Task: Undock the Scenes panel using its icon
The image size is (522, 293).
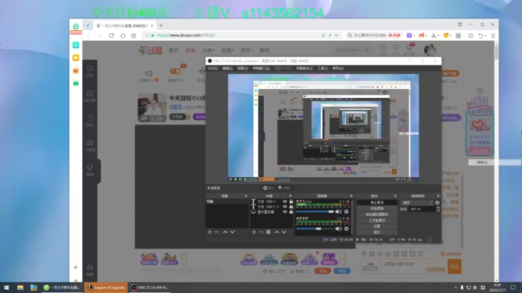Action: click(x=246, y=196)
